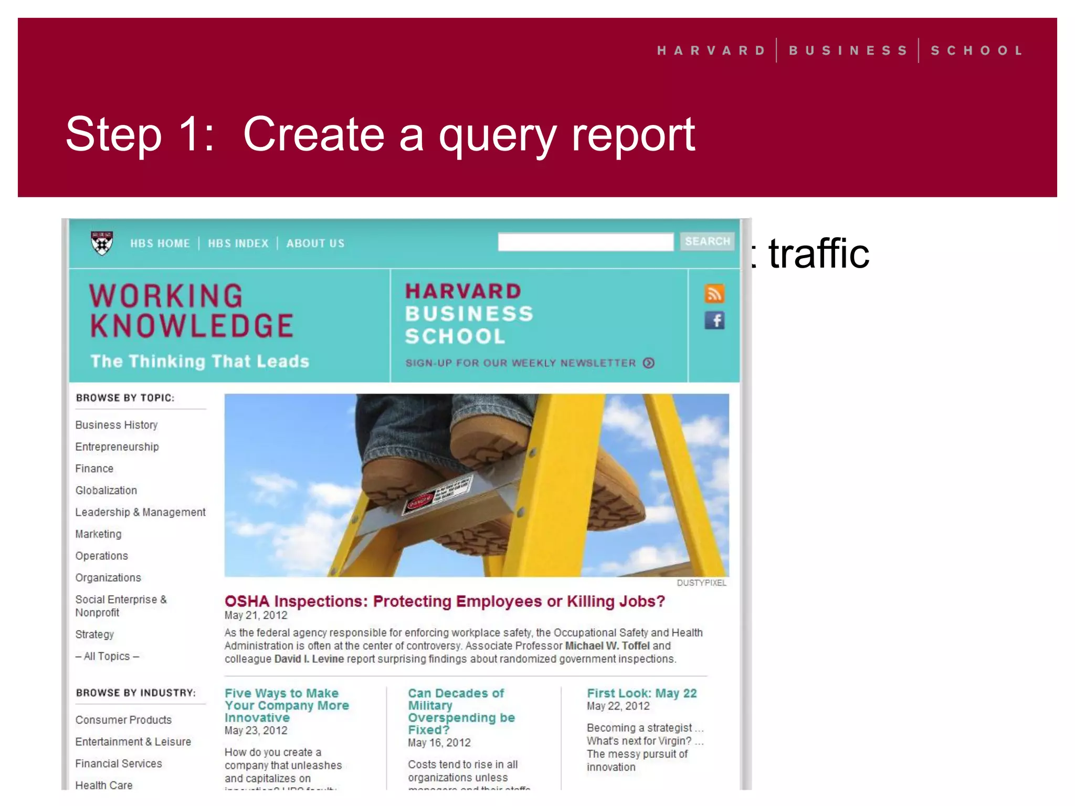The width and height of the screenshot is (1075, 806).
Task: Click the May 21, 2012 date text
Action: (256, 616)
